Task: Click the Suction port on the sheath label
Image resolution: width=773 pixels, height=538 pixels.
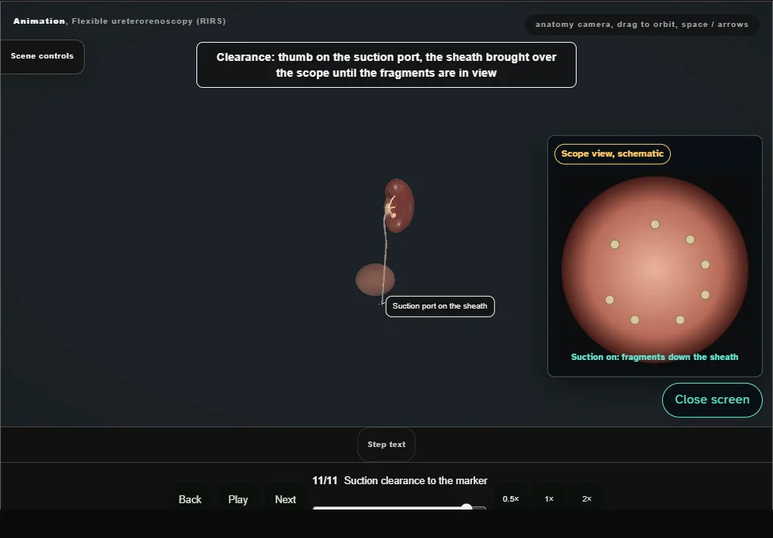Action: [440, 306]
